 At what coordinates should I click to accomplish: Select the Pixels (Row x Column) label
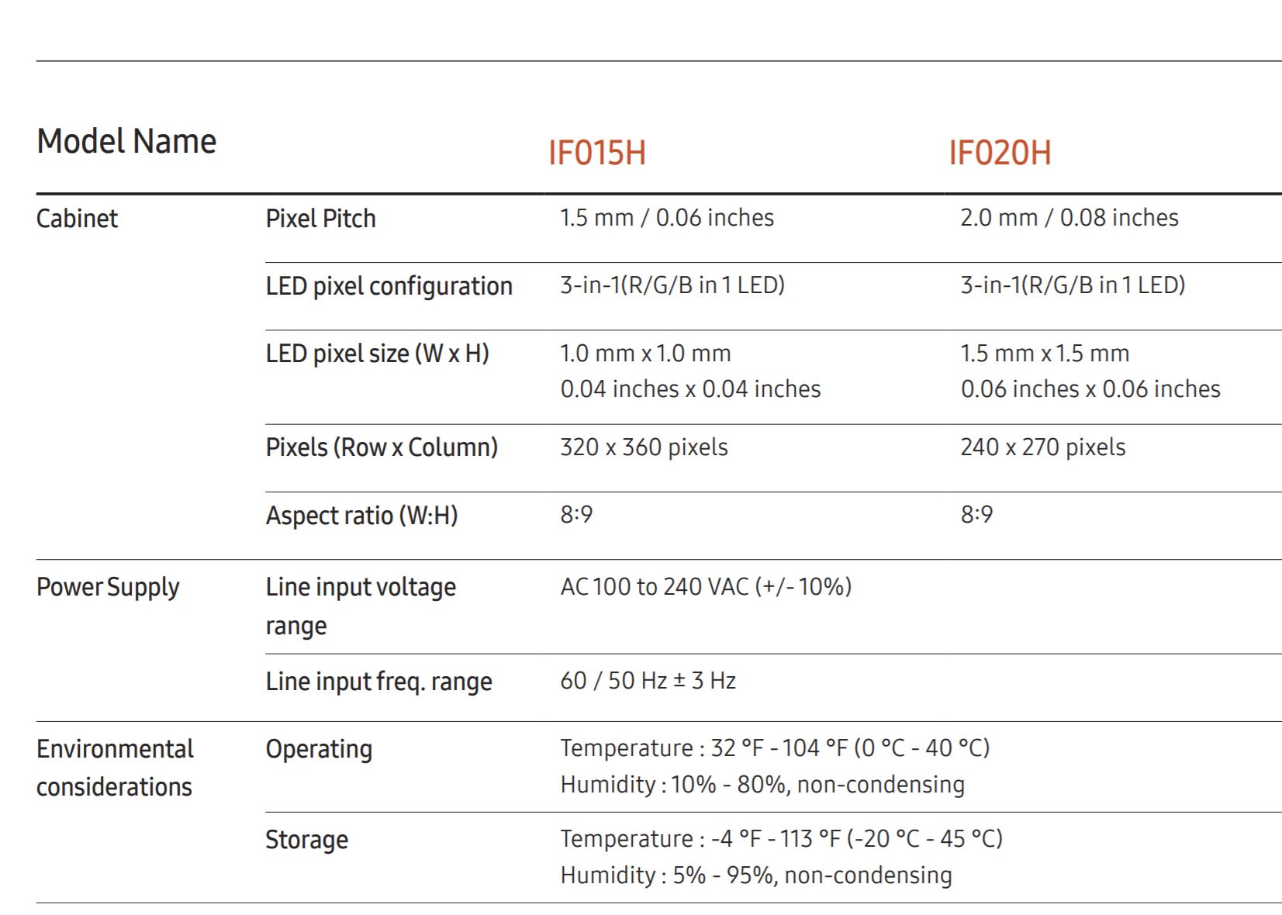coord(382,447)
